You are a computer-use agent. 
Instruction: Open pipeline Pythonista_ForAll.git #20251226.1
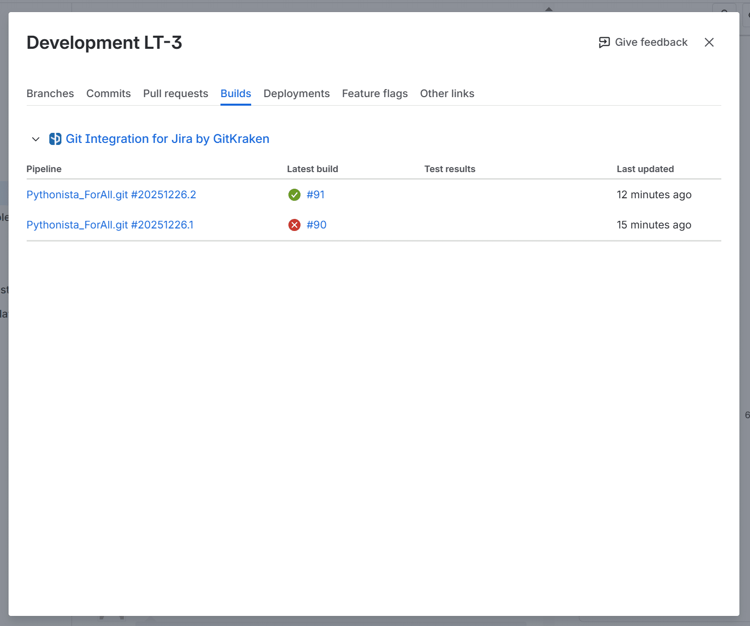point(110,225)
